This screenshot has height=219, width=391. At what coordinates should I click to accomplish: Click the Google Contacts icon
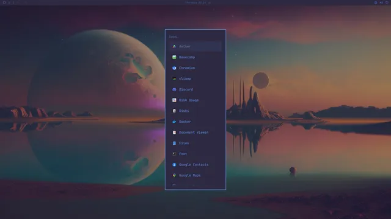coord(174,165)
